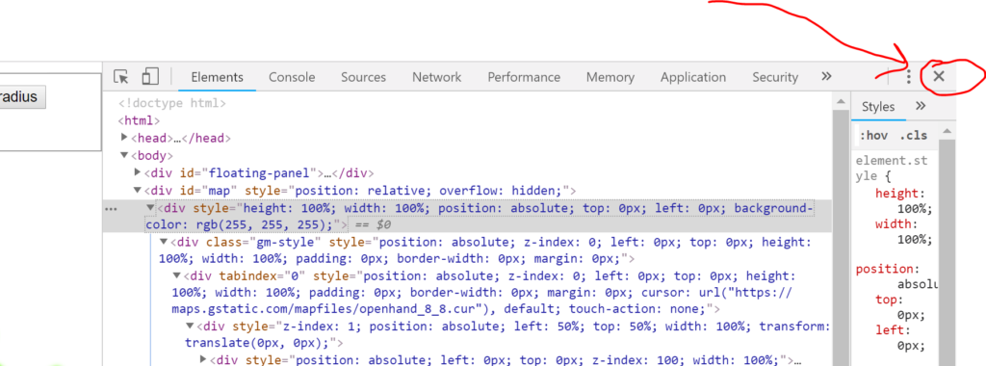Open the Performance tab
Screen dimensions: 986x366
tap(524, 77)
